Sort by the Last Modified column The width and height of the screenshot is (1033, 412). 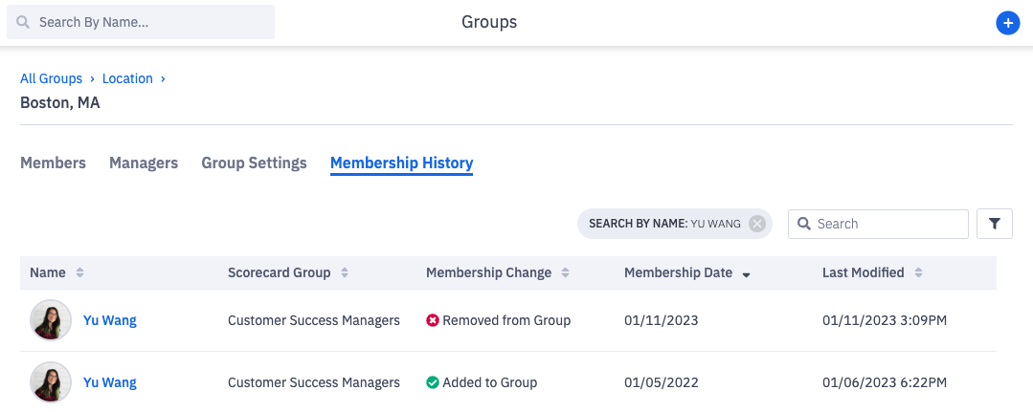(x=918, y=272)
